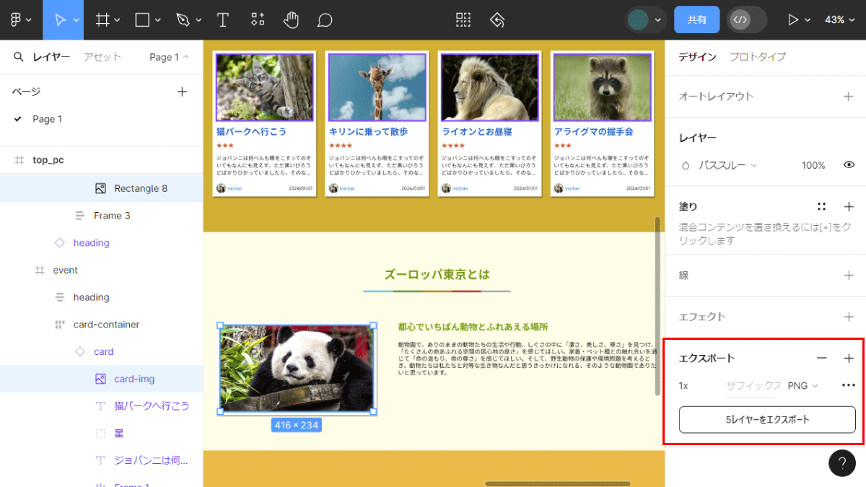This screenshot has width=866, height=487.
Task: Open Move tool options dropdown arrow
Action: pyautogui.click(x=76, y=20)
